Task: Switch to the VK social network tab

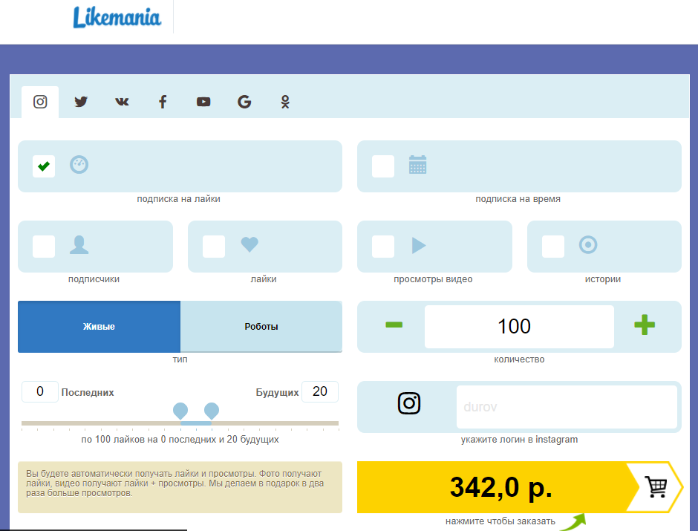Action: coord(122,102)
